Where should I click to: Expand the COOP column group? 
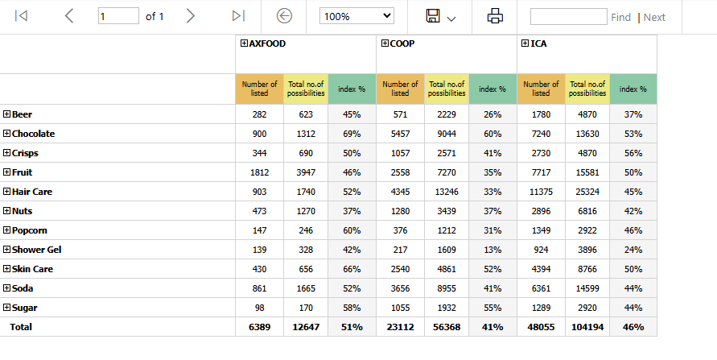click(385, 43)
